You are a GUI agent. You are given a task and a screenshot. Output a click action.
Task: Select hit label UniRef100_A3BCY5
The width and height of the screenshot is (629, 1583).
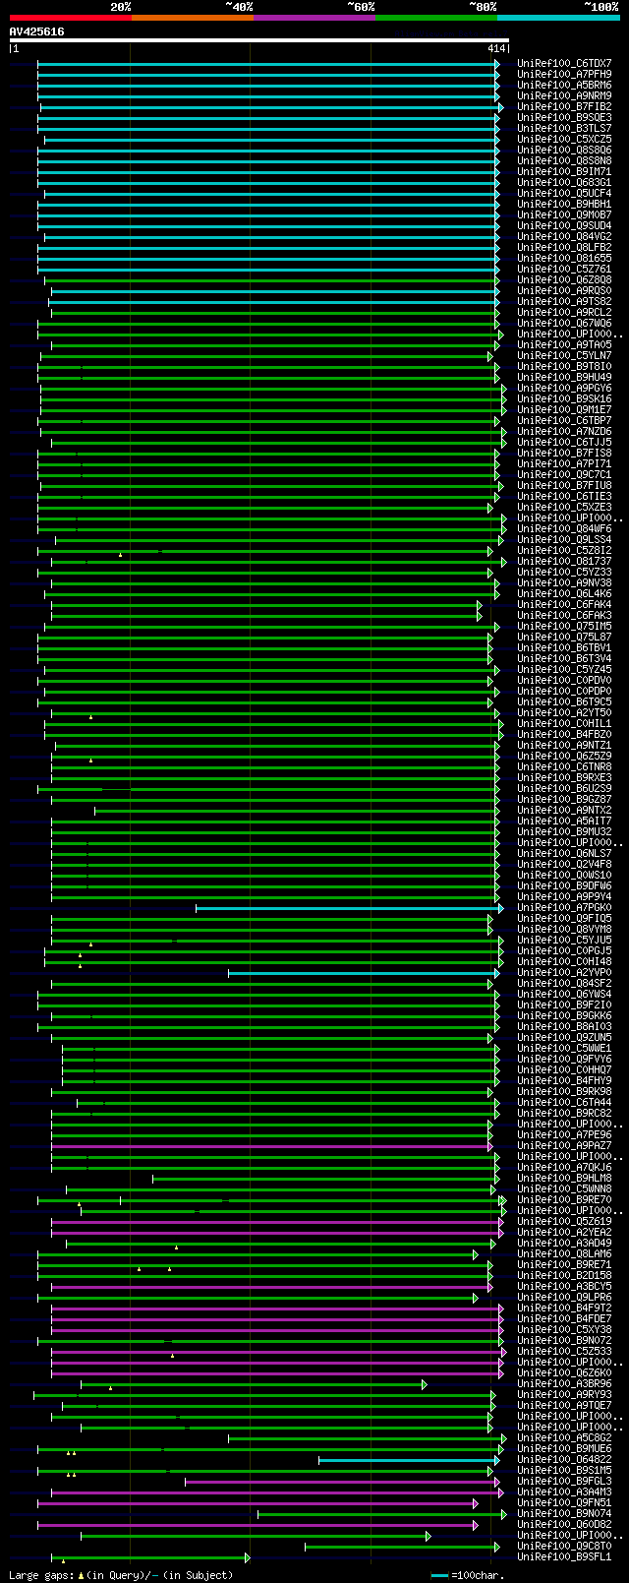point(564,1286)
